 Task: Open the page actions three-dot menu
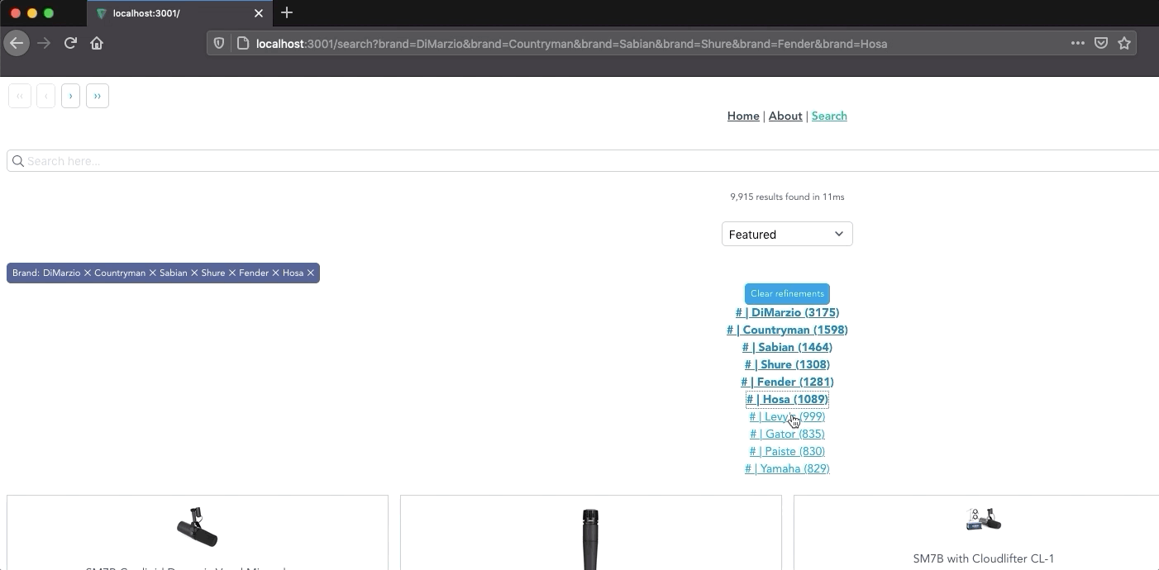pos(1078,43)
